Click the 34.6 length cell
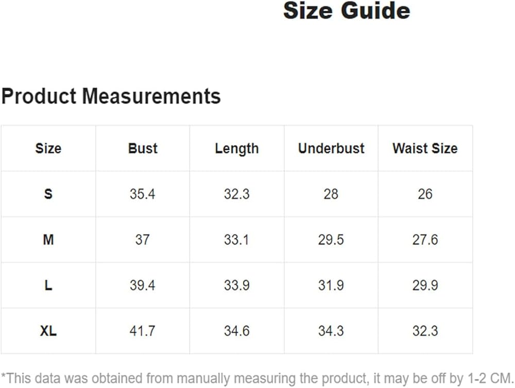The height and width of the screenshot is (388, 515). click(237, 331)
